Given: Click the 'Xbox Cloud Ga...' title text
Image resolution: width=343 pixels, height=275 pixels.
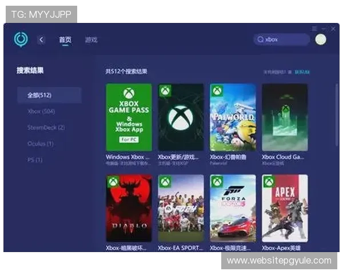Looking at the screenshot, I should click(x=283, y=157).
